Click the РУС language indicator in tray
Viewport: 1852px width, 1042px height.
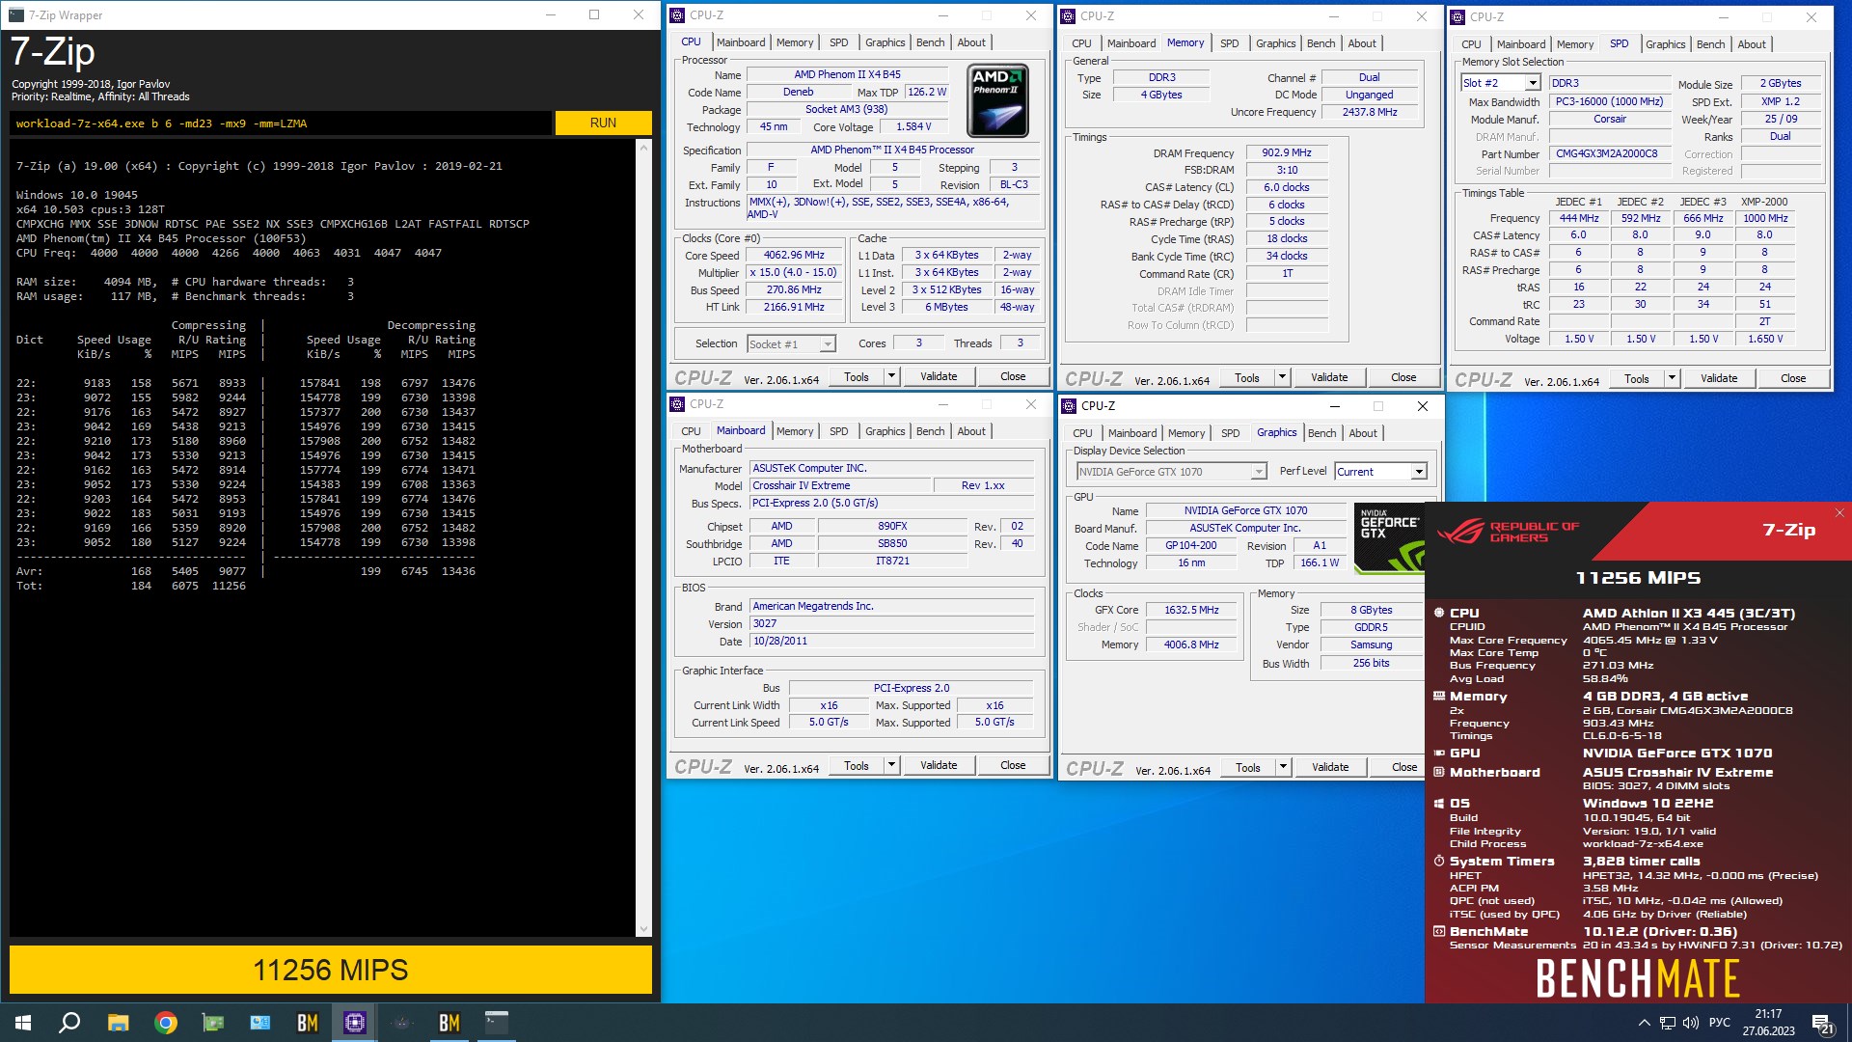1720,1023
